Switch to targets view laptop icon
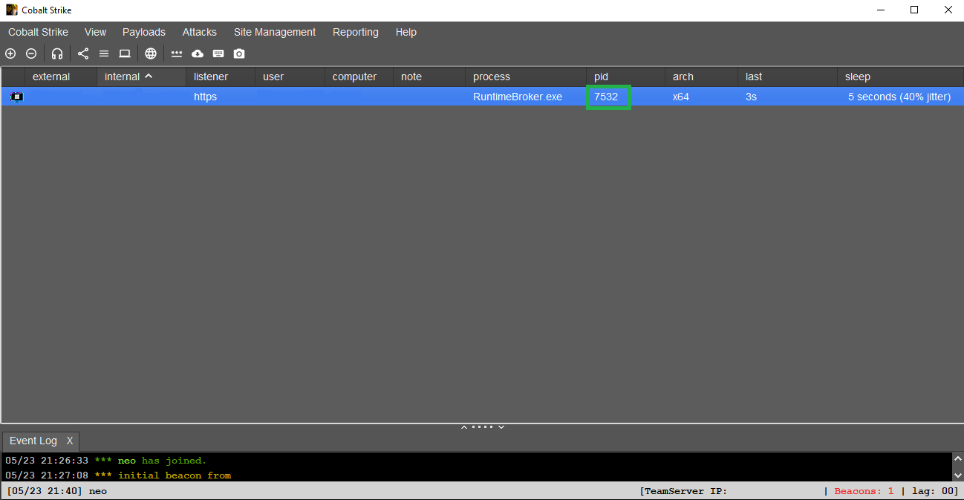This screenshot has width=964, height=500. point(125,53)
